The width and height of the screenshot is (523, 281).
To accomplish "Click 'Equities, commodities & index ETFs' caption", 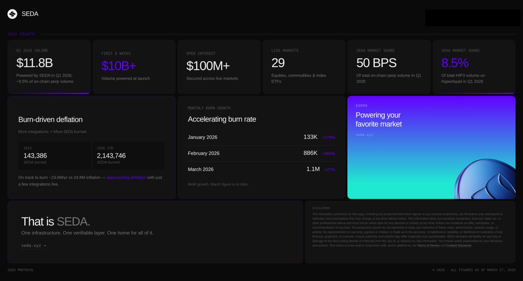I will point(299,78).
